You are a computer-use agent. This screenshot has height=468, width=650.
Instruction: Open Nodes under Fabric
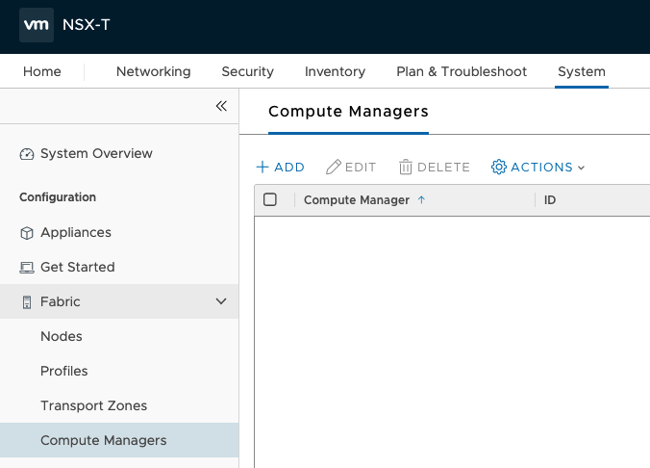tap(62, 336)
